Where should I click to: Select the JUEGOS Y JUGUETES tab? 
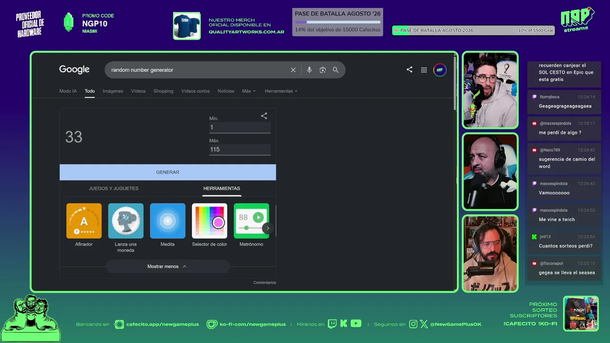click(113, 188)
